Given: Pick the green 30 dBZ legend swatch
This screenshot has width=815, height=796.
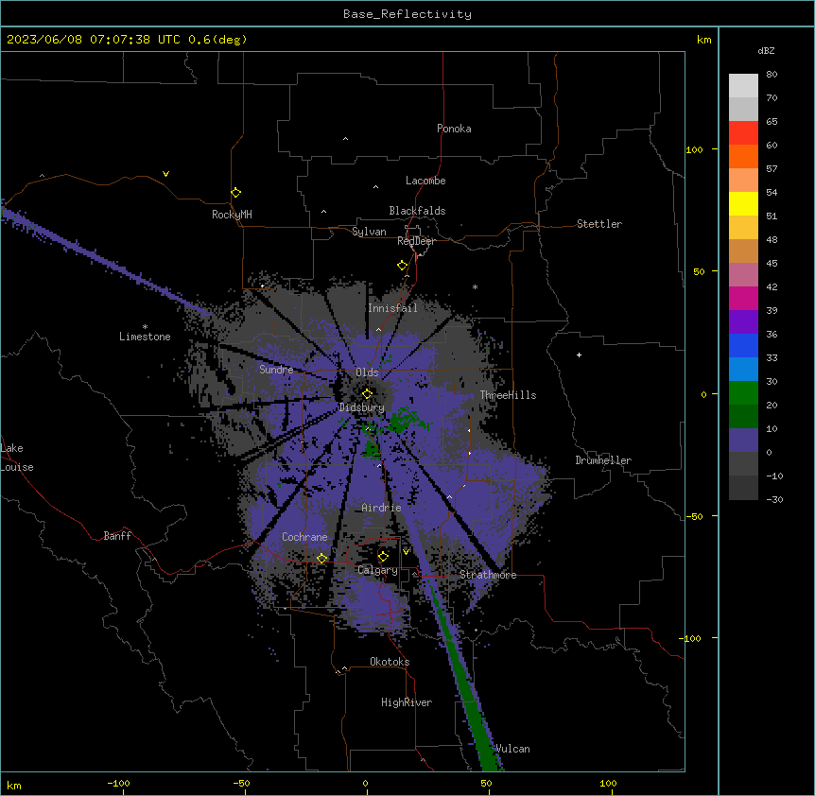Looking at the screenshot, I should pyautogui.click(x=743, y=393).
